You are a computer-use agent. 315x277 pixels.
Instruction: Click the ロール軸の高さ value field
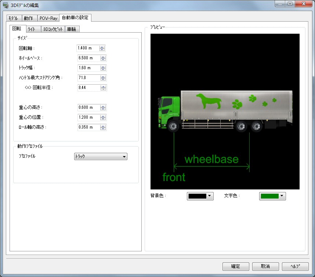coord(89,127)
